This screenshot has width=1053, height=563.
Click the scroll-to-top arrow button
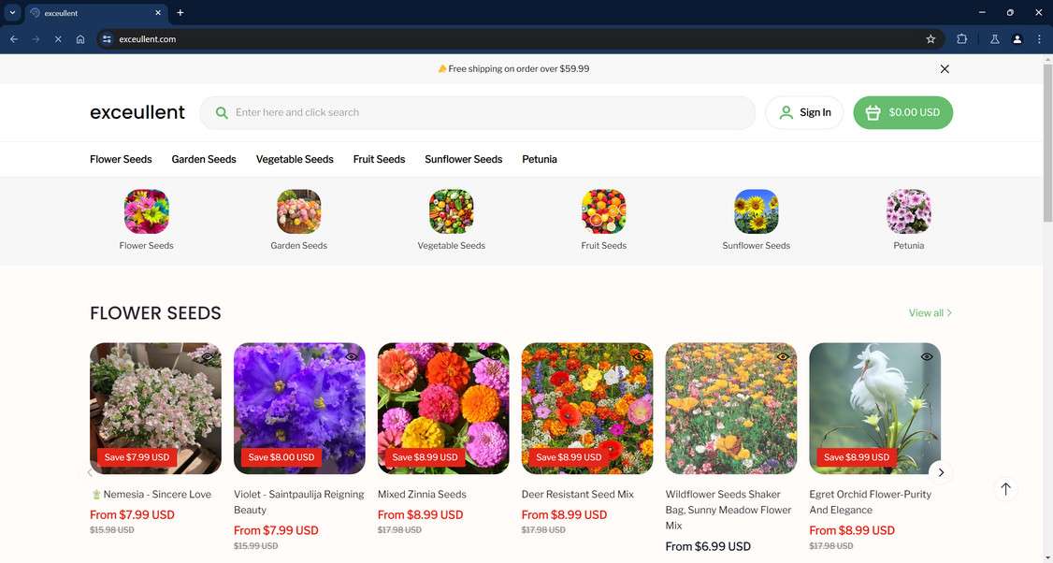coord(1005,489)
